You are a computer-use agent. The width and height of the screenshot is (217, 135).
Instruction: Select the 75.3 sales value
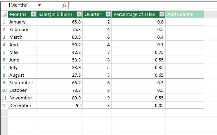60,29
